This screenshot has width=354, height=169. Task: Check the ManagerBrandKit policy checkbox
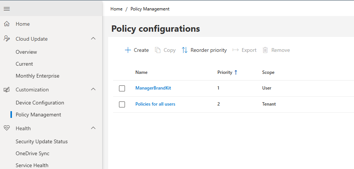pos(122,88)
